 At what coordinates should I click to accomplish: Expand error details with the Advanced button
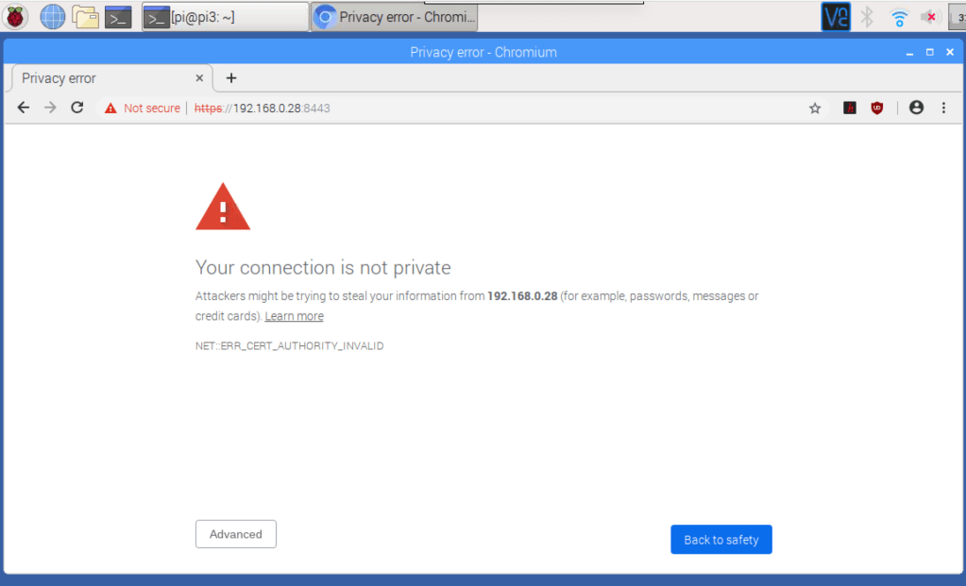click(x=235, y=533)
